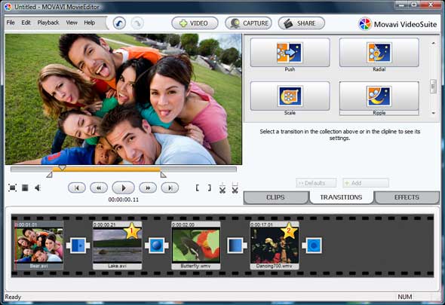Click the app icon in title bar

(8, 7)
